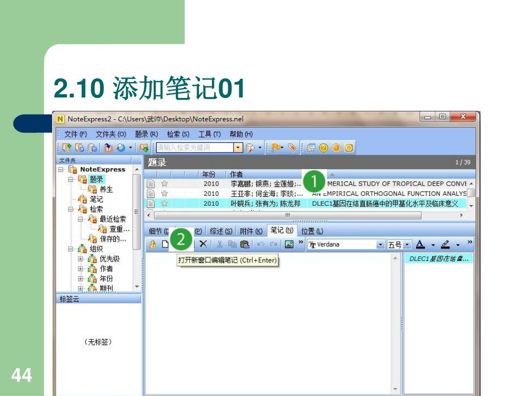Click the yellow question mark help icon

pyautogui.click(x=324, y=147)
